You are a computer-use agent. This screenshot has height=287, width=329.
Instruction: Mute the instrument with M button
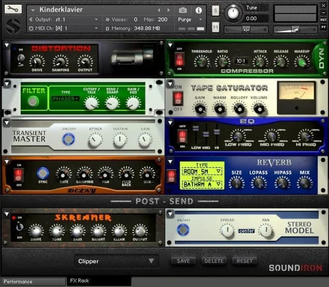[215, 27]
